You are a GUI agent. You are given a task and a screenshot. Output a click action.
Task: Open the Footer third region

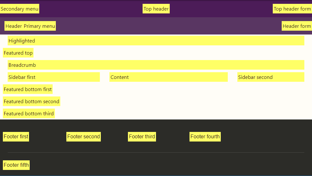(142, 137)
